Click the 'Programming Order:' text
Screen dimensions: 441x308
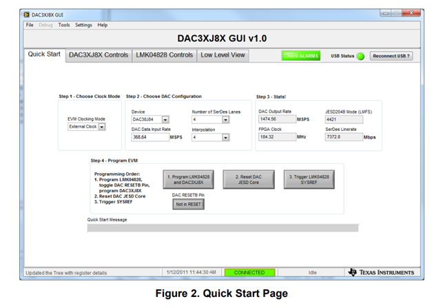click(x=117, y=174)
